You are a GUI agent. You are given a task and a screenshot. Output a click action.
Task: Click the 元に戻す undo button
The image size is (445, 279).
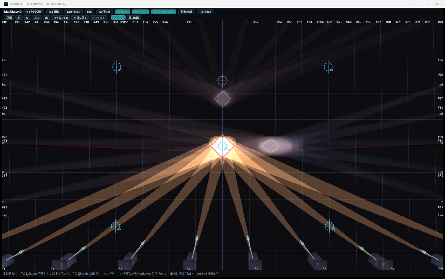(x=80, y=17)
